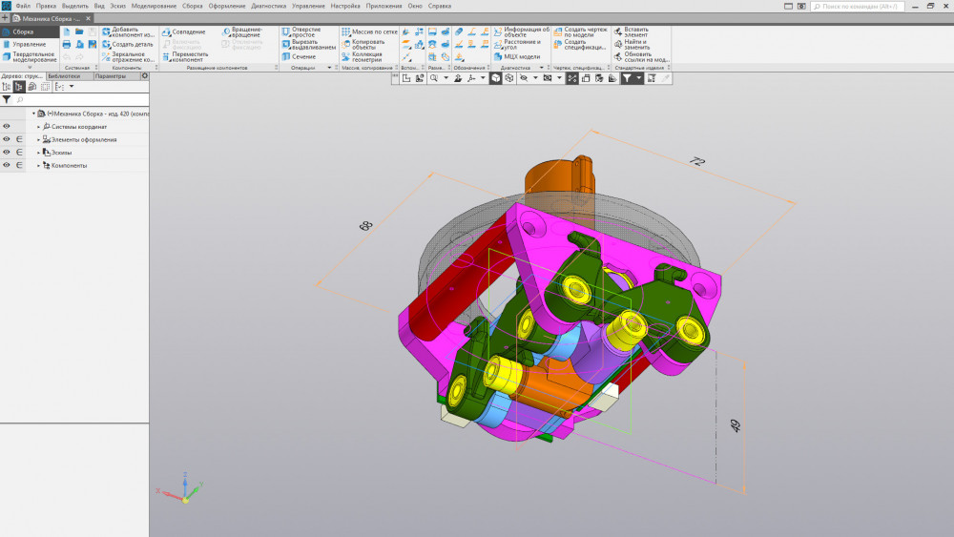Select the Создать деталь tool

pyautogui.click(x=131, y=44)
